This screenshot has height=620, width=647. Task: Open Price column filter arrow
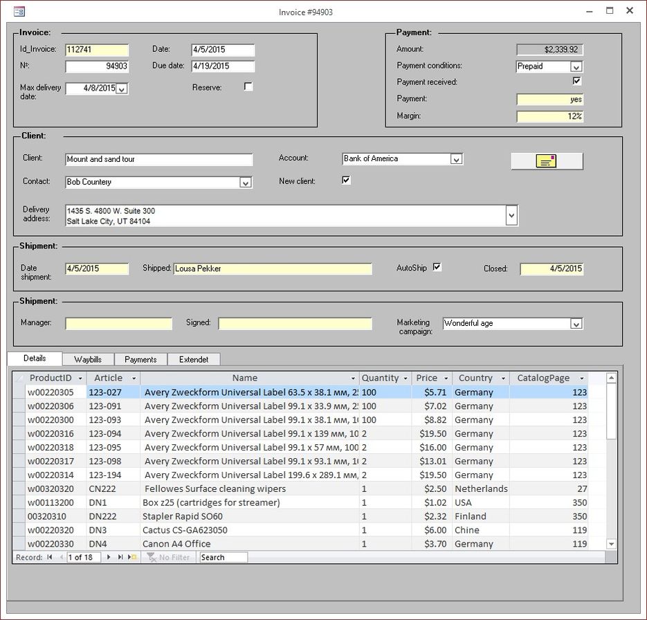pyautogui.click(x=446, y=379)
